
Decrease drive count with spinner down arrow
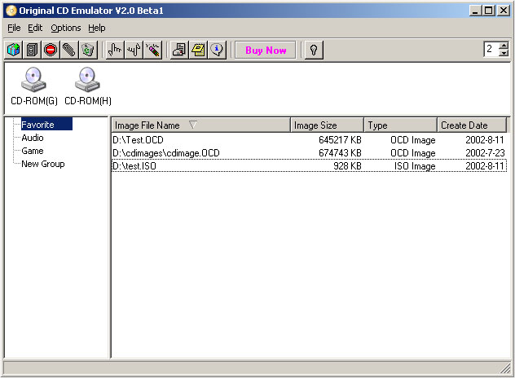point(503,54)
